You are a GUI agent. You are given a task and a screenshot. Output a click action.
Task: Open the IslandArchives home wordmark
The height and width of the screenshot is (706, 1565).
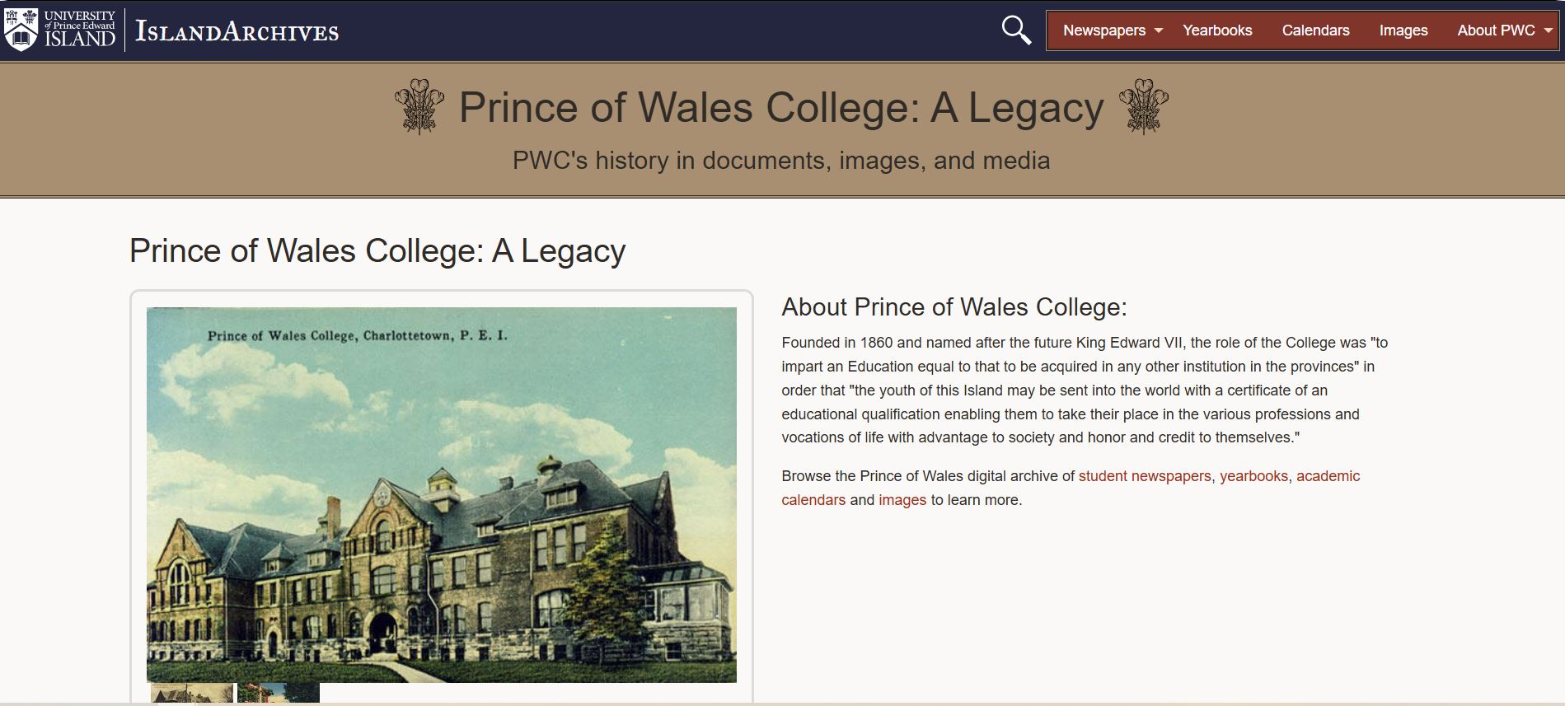[x=237, y=31]
